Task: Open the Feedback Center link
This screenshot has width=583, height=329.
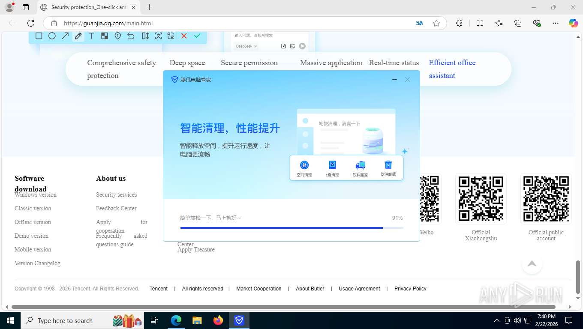Action: click(x=116, y=208)
